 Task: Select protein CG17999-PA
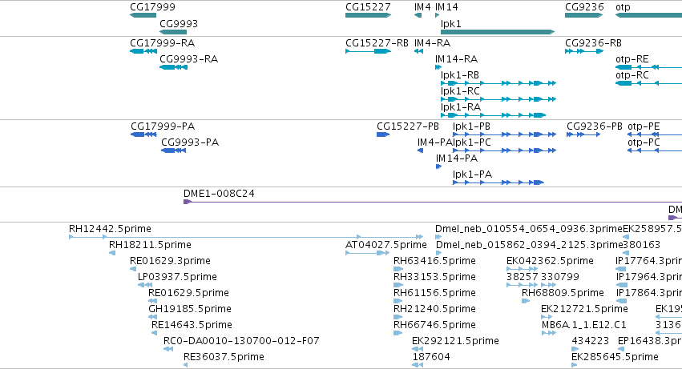point(163,126)
